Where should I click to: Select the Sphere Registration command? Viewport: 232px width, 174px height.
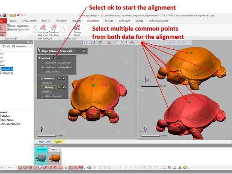coord(18,29)
